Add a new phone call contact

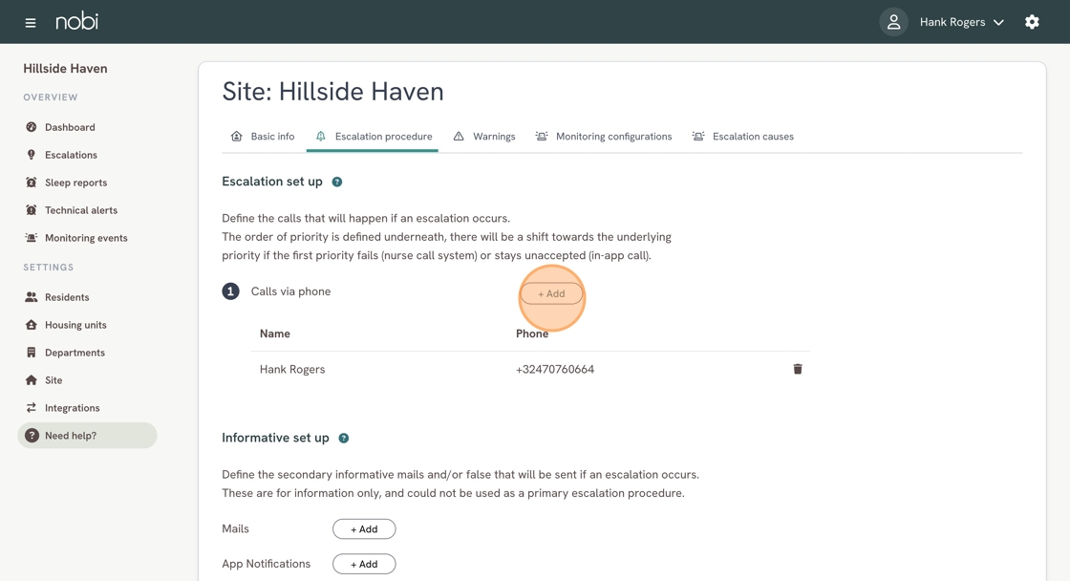pyautogui.click(x=551, y=293)
